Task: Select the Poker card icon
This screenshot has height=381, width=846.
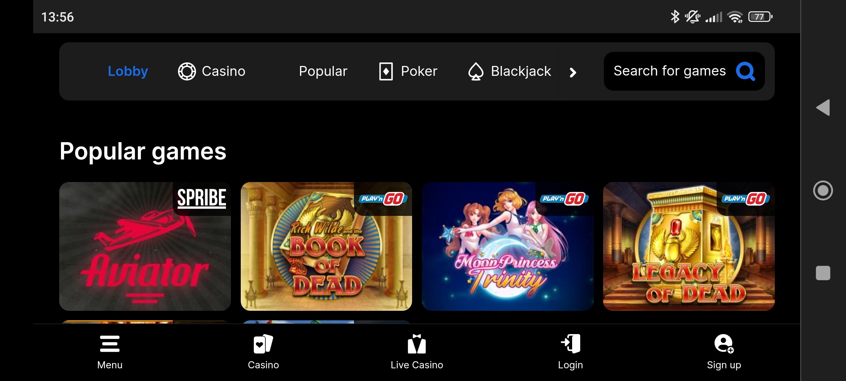Action: pos(386,71)
